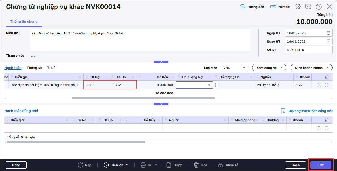The image size is (337, 171).
Task: Click Cập nhật hạch toán đồng thời
Action: click(x=306, y=111)
